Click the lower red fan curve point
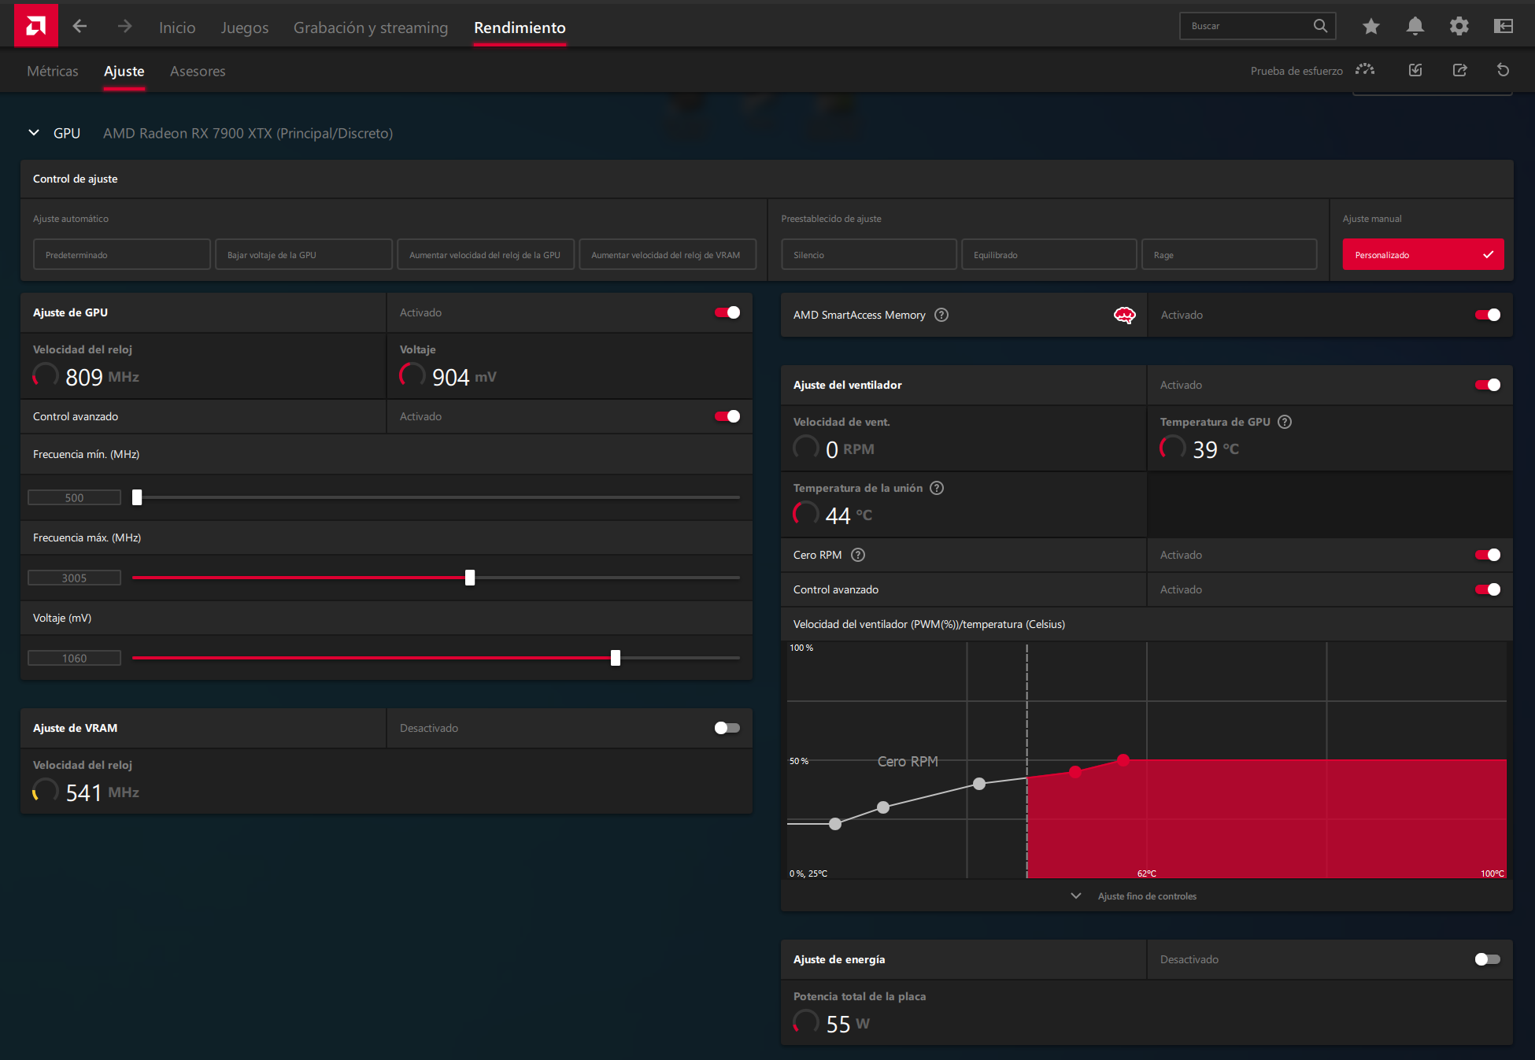Image resolution: width=1535 pixels, height=1060 pixels. [1075, 772]
